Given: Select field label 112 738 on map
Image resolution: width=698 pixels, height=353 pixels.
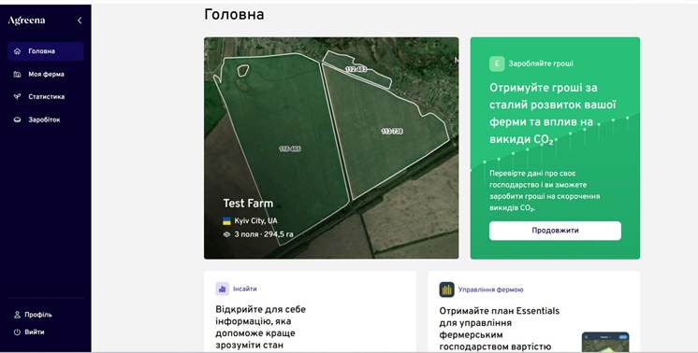Looking at the screenshot, I should point(392,131).
